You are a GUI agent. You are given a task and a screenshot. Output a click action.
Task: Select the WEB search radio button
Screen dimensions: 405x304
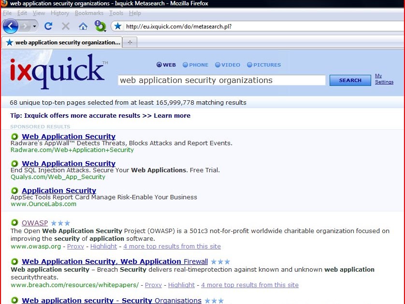point(159,65)
